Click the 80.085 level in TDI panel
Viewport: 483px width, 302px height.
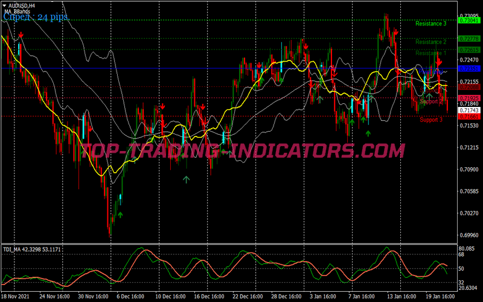click(466, 248)
